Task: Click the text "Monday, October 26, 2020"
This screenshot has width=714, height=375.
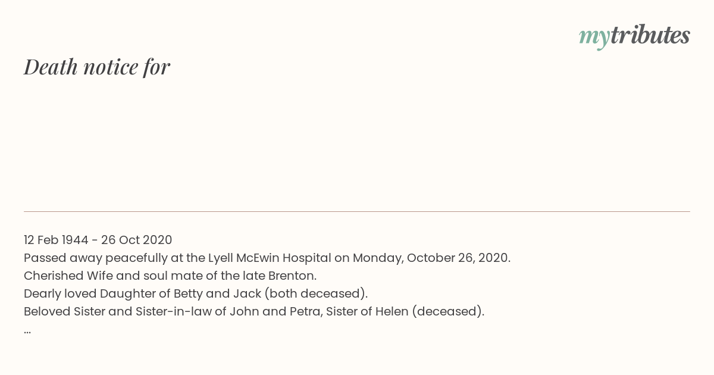Action: pos(431,258)
